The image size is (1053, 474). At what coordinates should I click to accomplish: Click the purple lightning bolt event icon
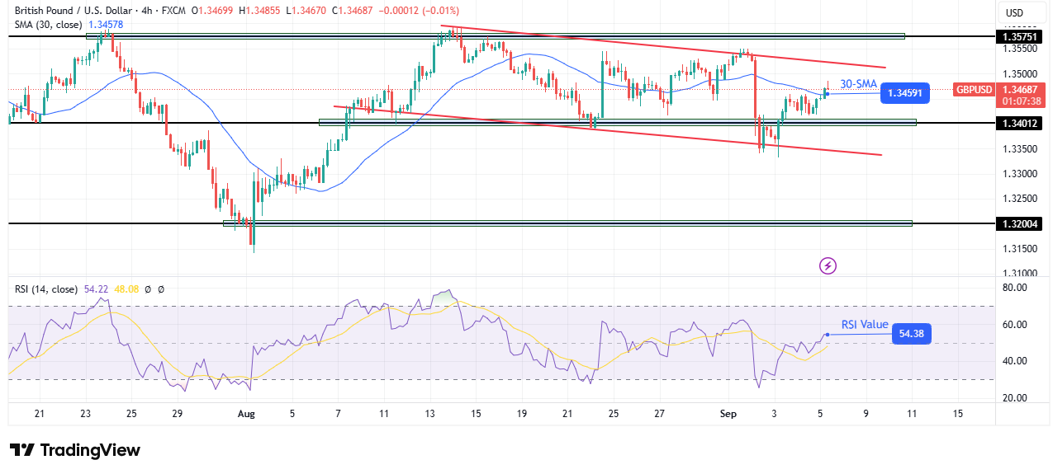828,265
